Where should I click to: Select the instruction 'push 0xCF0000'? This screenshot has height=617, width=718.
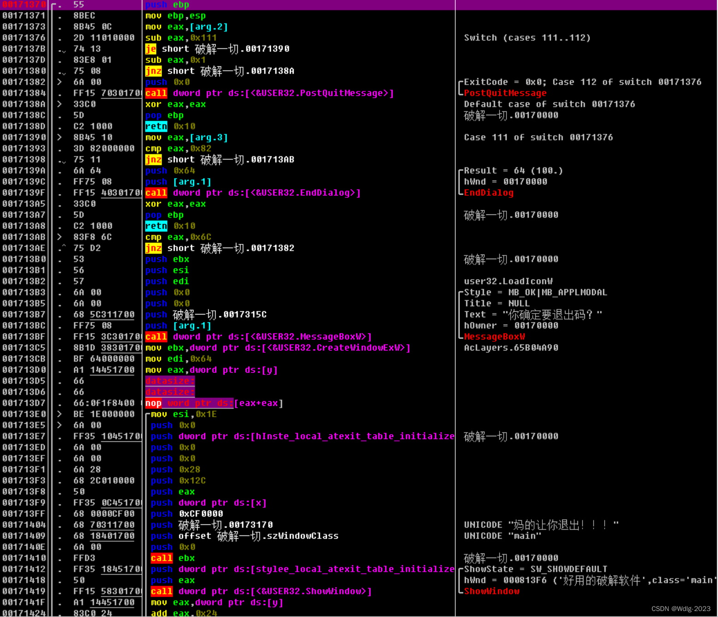point(187,514)
